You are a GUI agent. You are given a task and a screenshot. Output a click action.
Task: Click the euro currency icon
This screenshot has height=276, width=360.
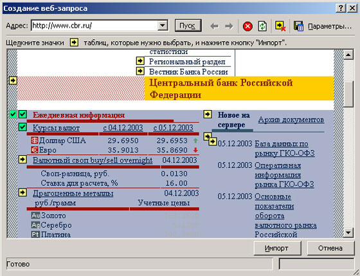tap(35, 150)
